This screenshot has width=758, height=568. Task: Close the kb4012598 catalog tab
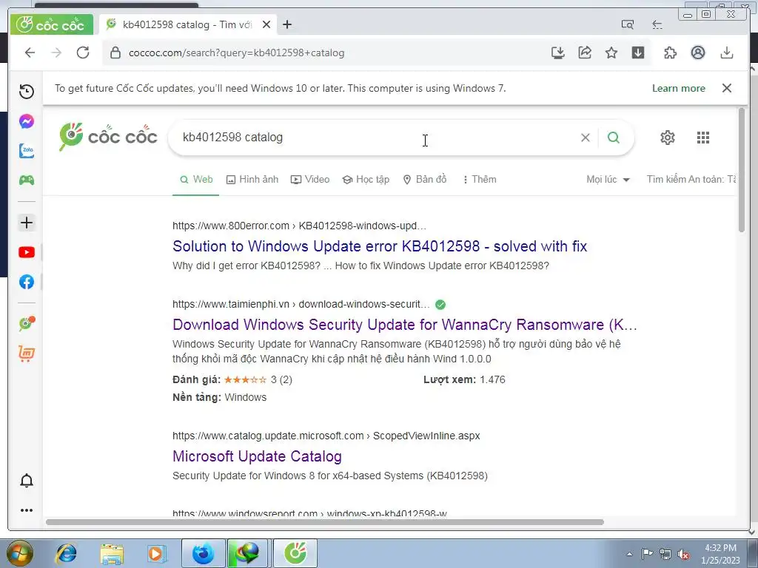(x=266, y=24)
